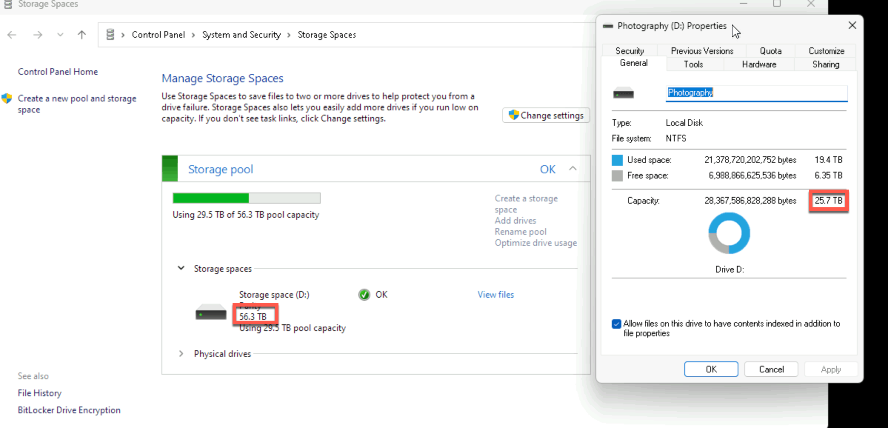888x428 pixels.
Task: Click the gray Free space color swatch
Action: pos(617,175)
